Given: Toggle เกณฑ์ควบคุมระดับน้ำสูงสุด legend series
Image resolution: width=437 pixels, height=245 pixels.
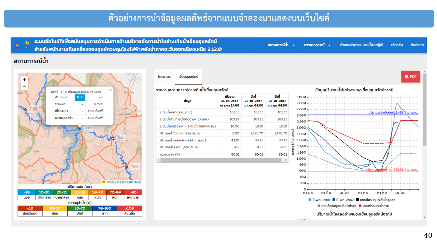Looking at the screenshot, I should click(376, 200).
